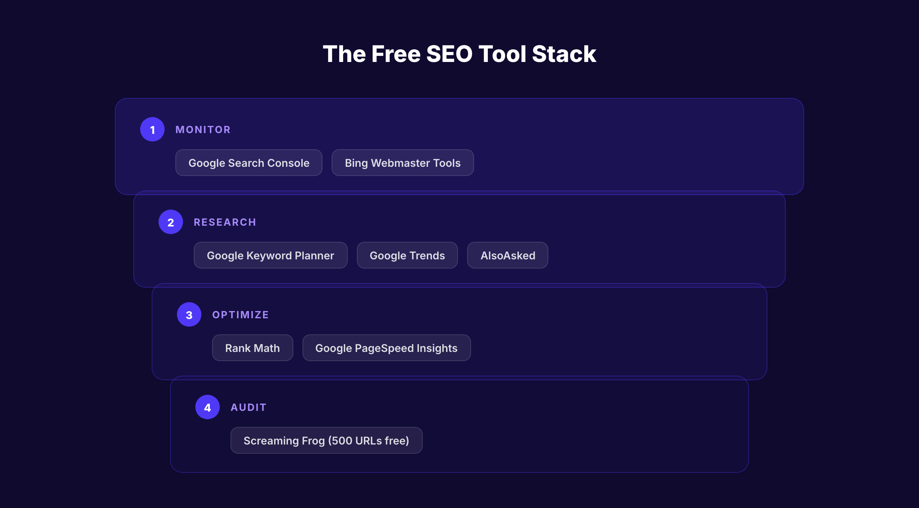Select the Rank Math tool
The height and width of the screenshot is (508, 919).
252,348
